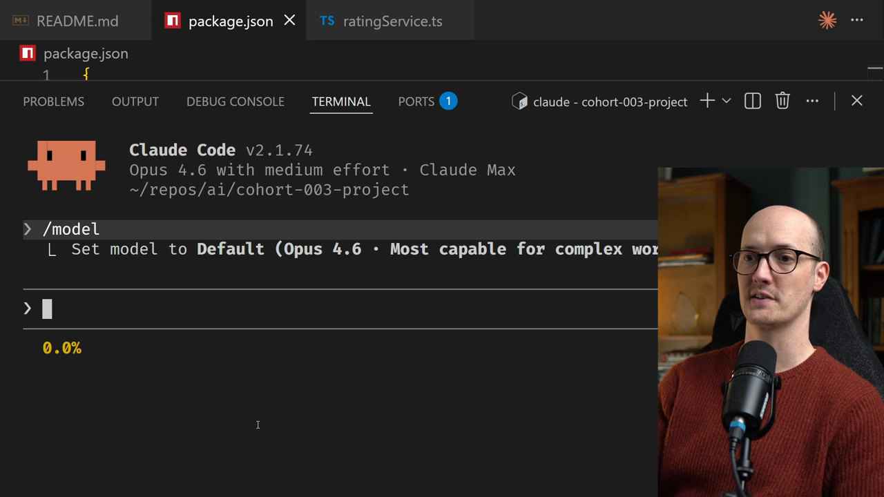Click the Claude Code pixel mascot logo
884x497 pixels.
click(x=66, y=166)
